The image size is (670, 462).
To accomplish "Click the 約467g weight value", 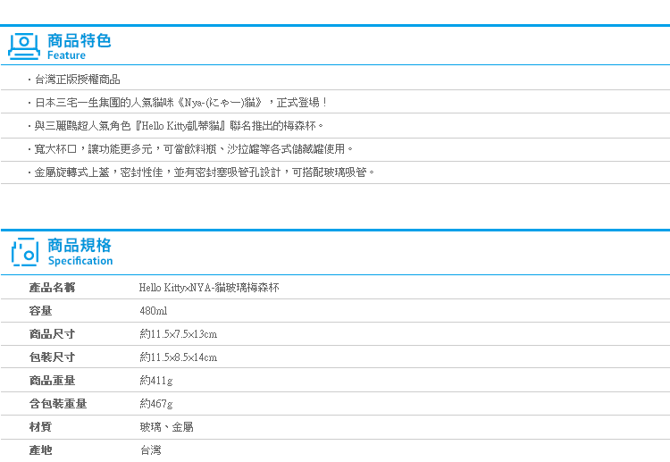I will [x=156, y=404].
